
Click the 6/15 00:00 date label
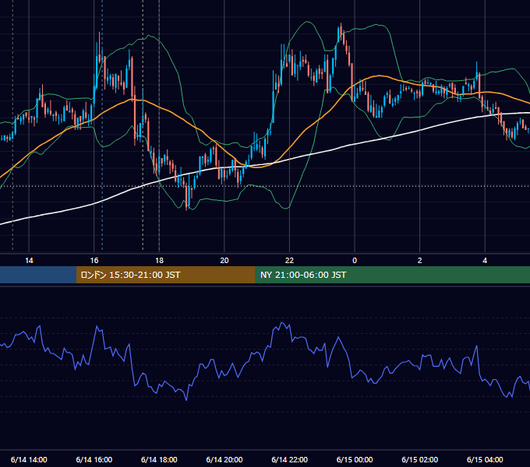pyautogui.click(x=355, y=459)
